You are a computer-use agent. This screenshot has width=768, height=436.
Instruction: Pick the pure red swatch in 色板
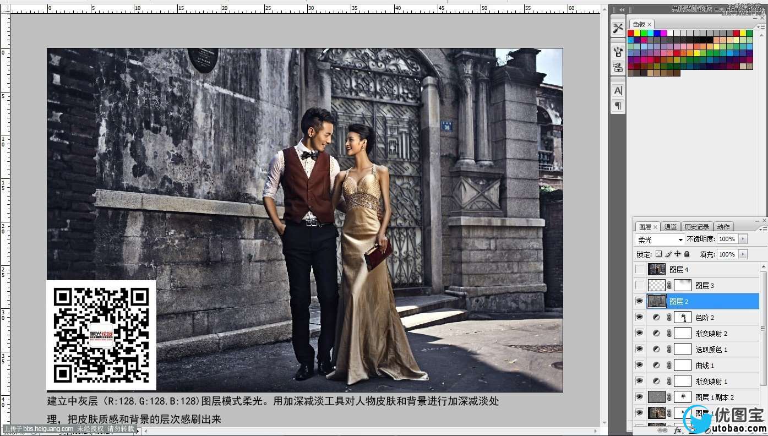[x=631, y=34]
